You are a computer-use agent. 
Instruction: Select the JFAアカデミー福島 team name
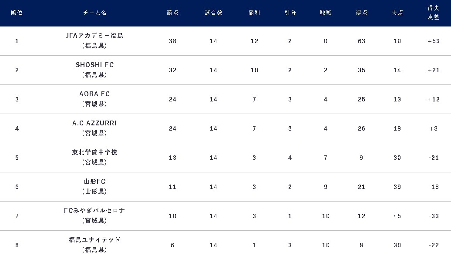(94, 36)
